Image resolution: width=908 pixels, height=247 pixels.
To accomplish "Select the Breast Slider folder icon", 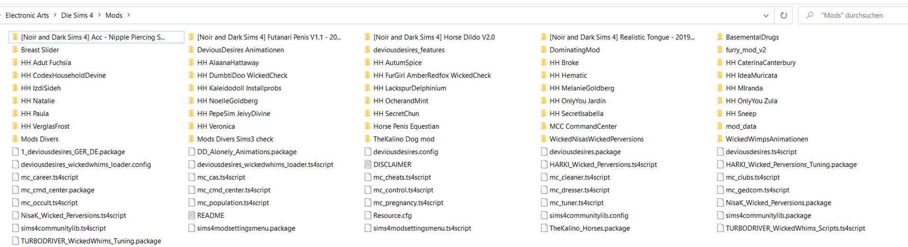I will coord(15,50).
